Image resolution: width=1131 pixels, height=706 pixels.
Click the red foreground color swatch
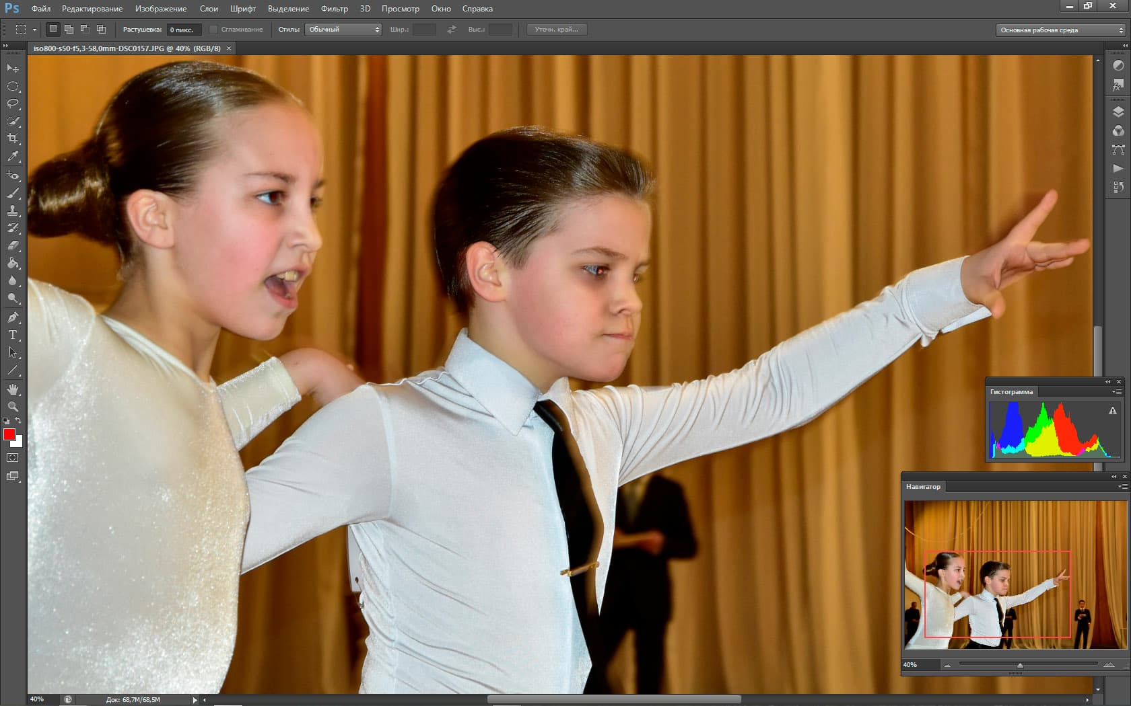9,434
